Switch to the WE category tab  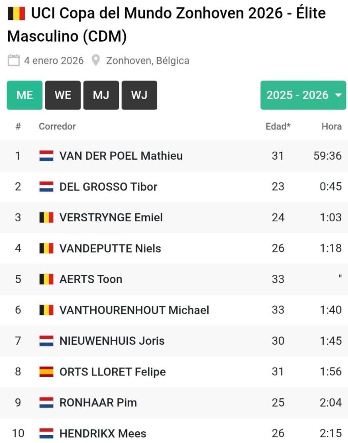63,95
